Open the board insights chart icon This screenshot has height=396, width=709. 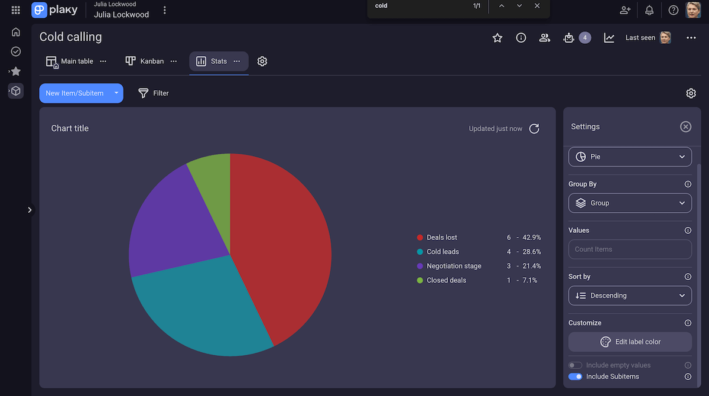(609, 37)
